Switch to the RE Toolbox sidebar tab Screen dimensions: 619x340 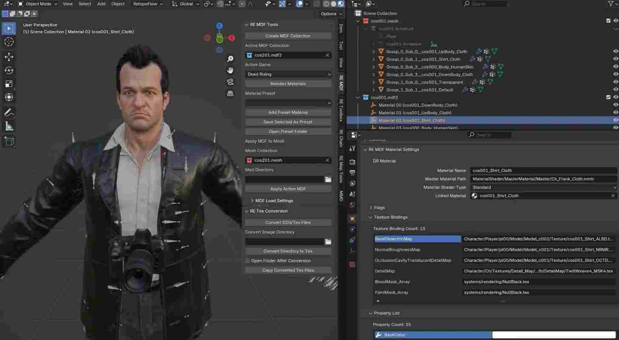click(341, 110)
